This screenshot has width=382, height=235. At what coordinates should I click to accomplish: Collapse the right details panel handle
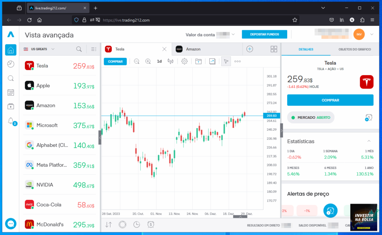282,130
